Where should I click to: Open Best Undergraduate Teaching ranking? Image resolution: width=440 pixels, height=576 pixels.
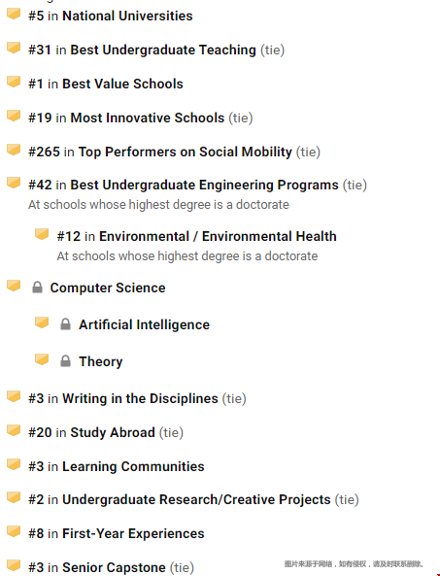pyautogui.click(x=163, y=50)
